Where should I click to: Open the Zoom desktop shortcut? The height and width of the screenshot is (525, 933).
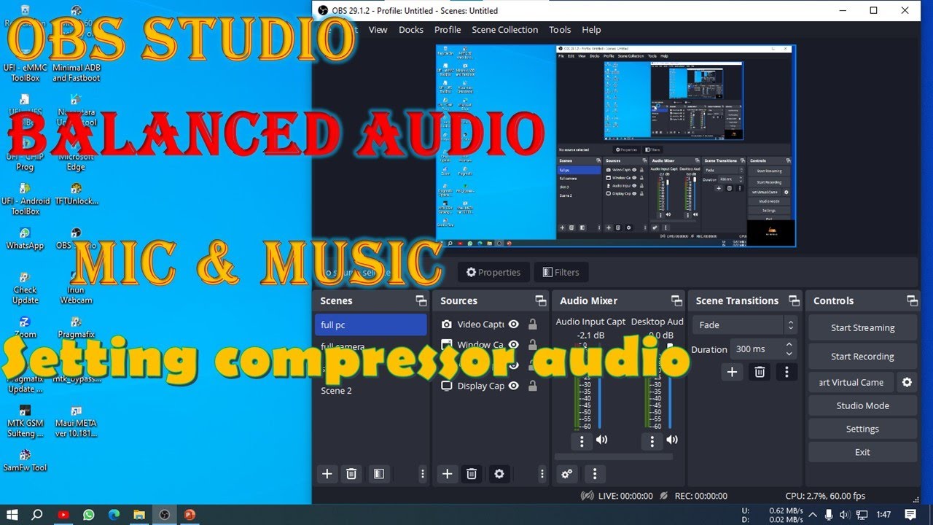(25, 327)
